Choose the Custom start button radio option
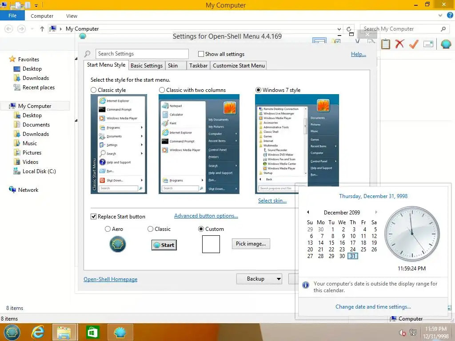Screen dimensions: 455x341 tap(201, 229)
